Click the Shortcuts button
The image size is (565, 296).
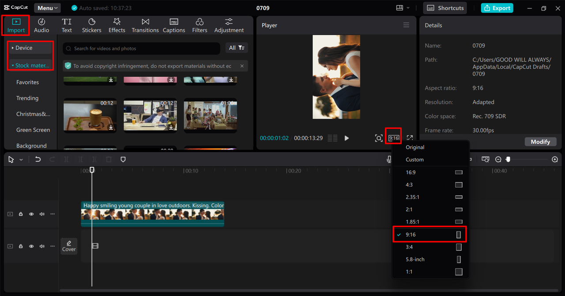click(445, 8)
